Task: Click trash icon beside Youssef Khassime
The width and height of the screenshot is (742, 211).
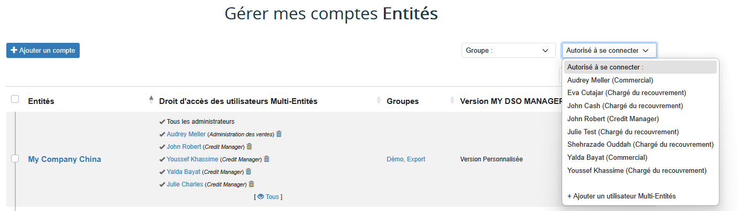Action: [266, 159]
